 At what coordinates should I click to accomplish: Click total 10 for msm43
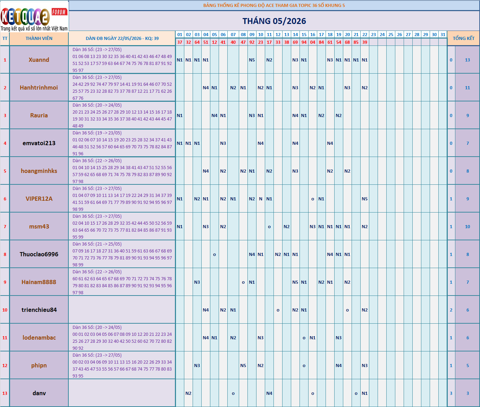point(468,226)
